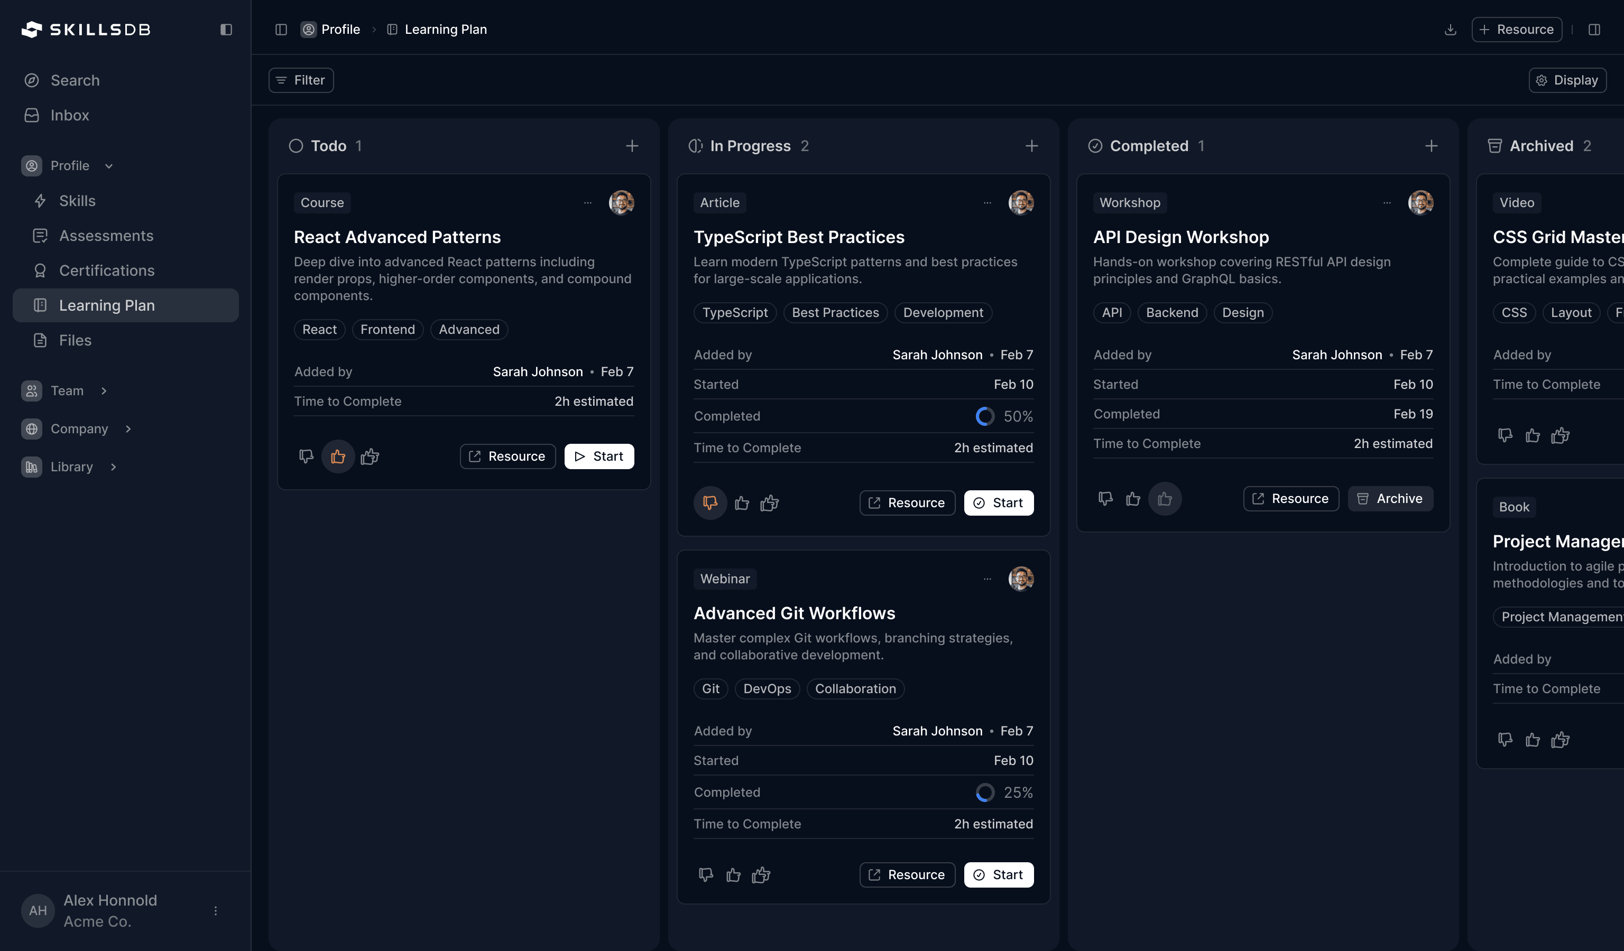The image size is (1624, 951).
Task: Thumbs up the React Advanced Patterns course
Action: coord(338,456)
